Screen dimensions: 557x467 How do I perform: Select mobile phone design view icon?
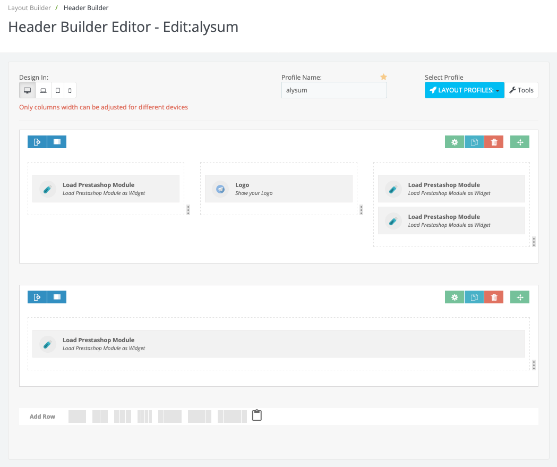click(x=70, y=90)
